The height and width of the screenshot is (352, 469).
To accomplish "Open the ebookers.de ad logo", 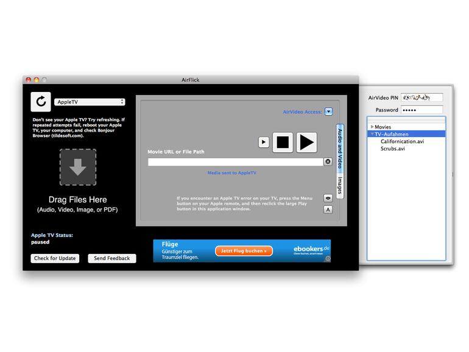I will point(311,250).
